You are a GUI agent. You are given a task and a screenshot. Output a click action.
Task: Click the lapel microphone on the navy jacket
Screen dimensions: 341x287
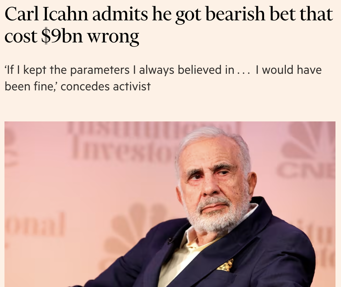[x=170, y=240]
